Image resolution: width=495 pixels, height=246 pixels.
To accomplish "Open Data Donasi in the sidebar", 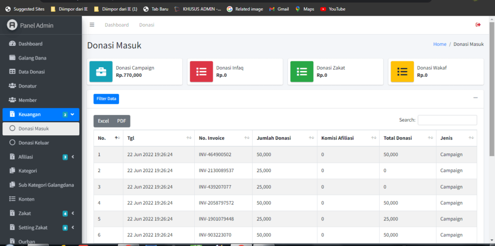I will [31, 72].
